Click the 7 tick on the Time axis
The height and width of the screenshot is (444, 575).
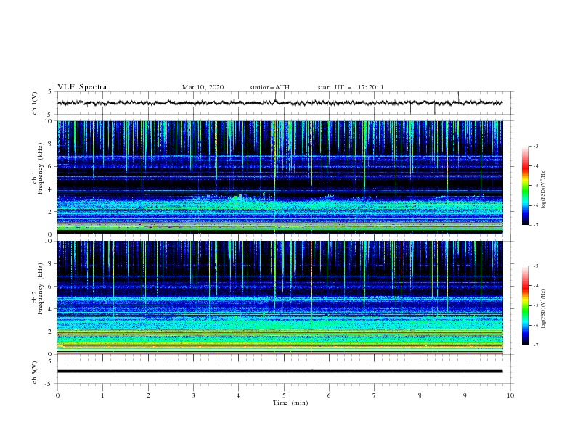tap(375, 395)
